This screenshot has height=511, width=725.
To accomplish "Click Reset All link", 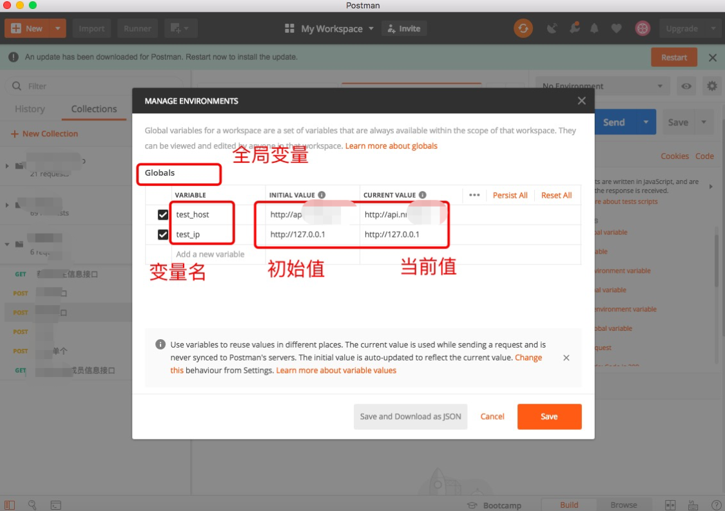I will [x=556, y=195].
